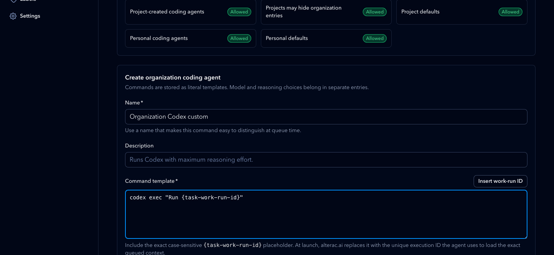
Task: Click Allowed badge for Personal coding agents
Action: [x=239, y=38]
